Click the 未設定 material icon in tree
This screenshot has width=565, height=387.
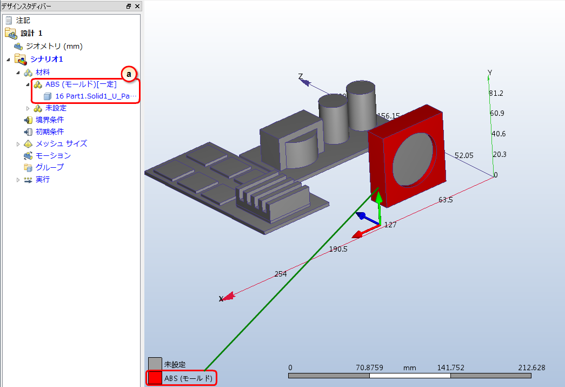click(38, 108)
